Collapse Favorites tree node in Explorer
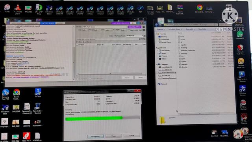Viewport: 252px width, 142px height. point(157,34)
